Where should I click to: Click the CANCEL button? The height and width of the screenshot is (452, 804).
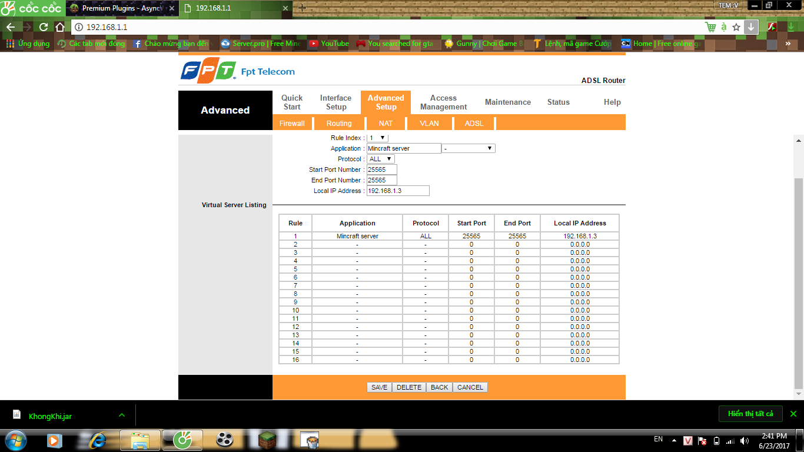470,387
